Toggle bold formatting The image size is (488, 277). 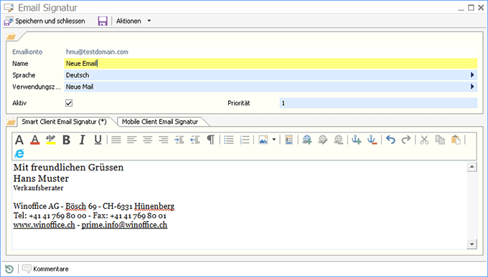point(66,140)
